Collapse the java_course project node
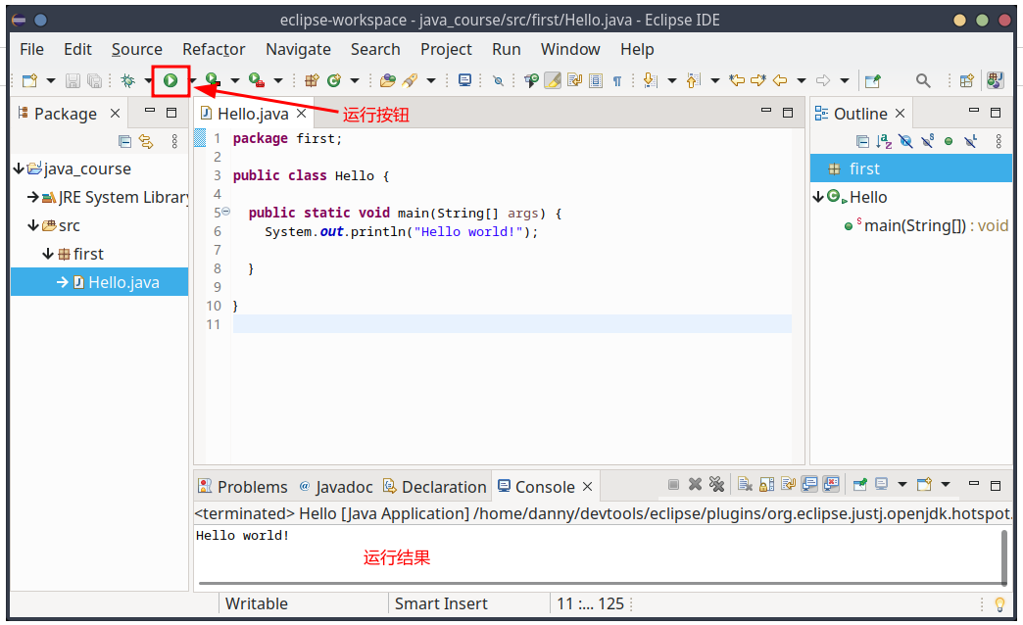This screenshot has width=1023, height=625. (19, 168)
